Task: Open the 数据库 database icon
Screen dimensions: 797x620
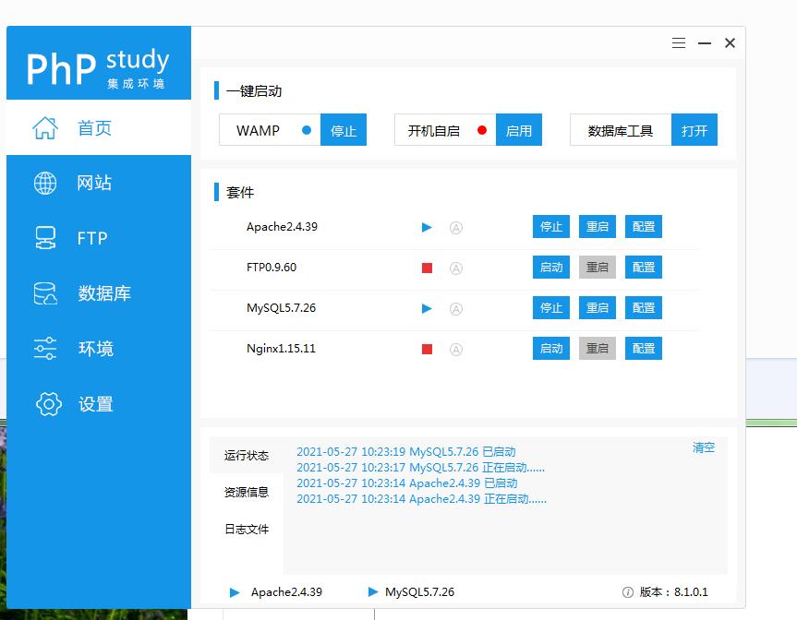Action: pos(45,293)
